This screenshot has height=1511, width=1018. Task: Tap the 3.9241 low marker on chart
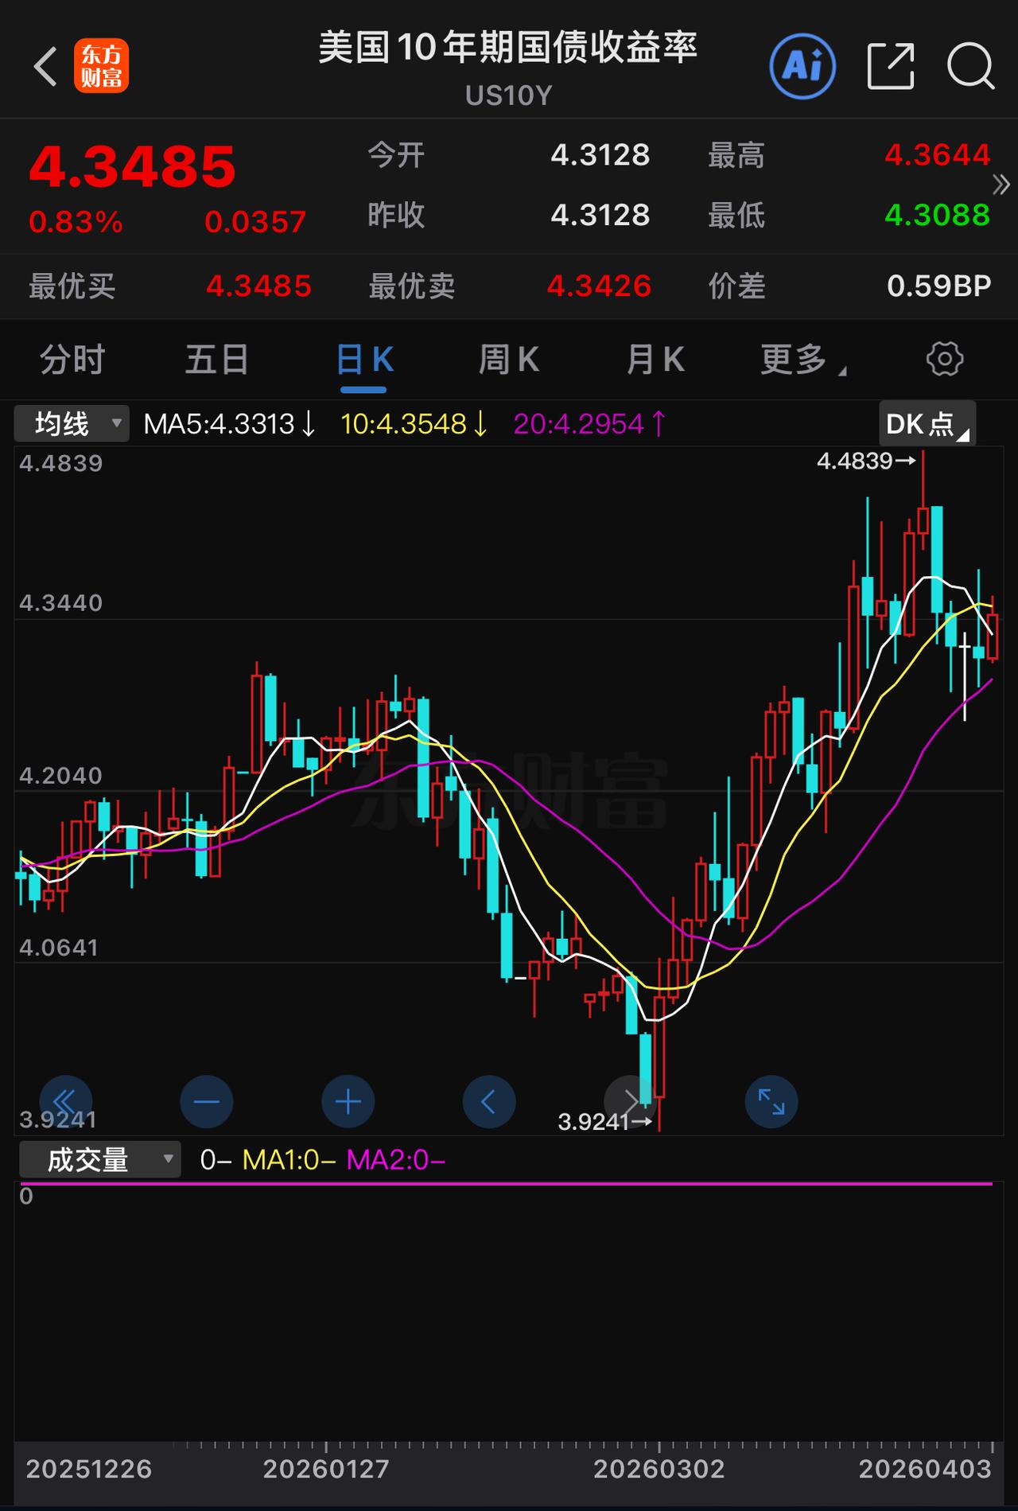coord(605,1122)
